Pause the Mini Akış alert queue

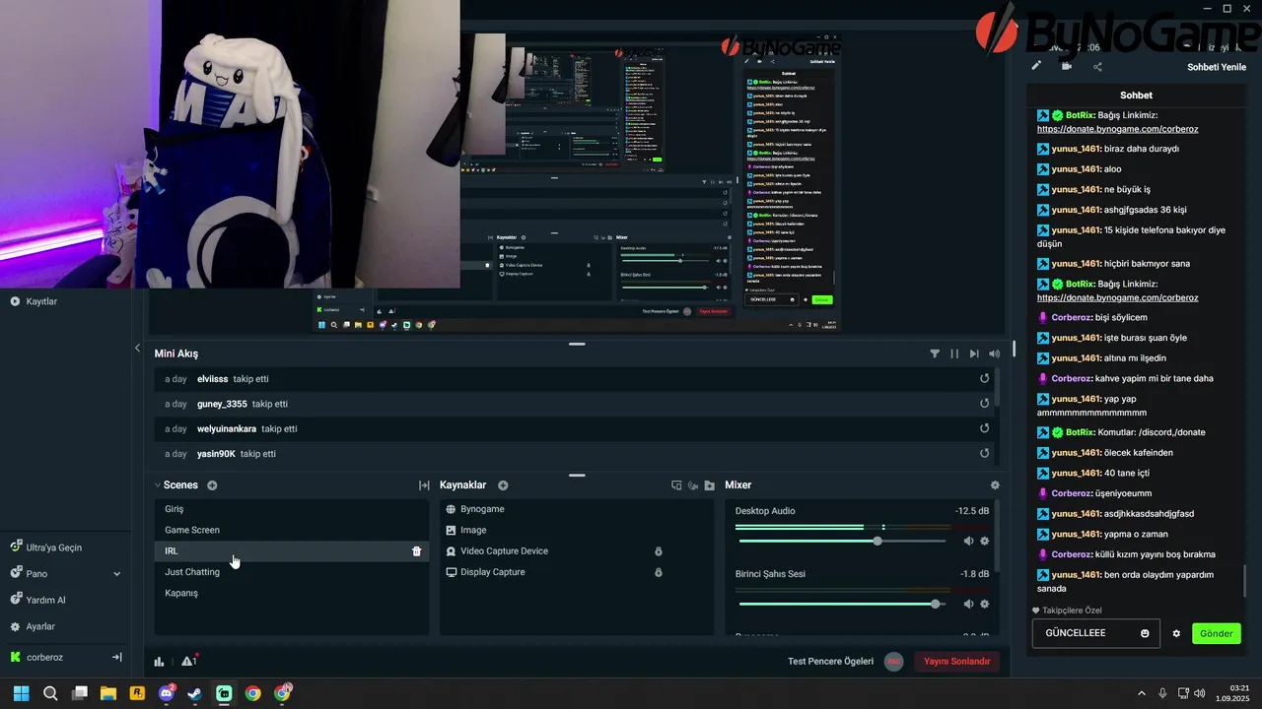(x=954, y=354)
